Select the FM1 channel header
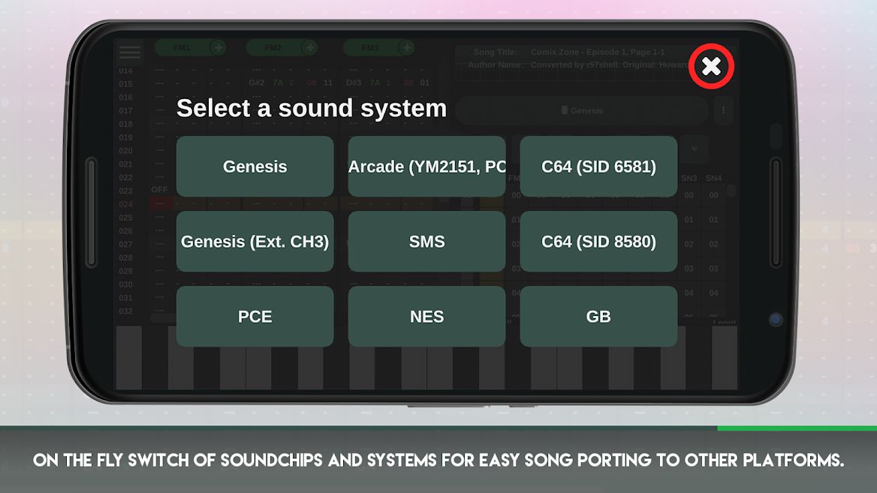 (182, 47)
